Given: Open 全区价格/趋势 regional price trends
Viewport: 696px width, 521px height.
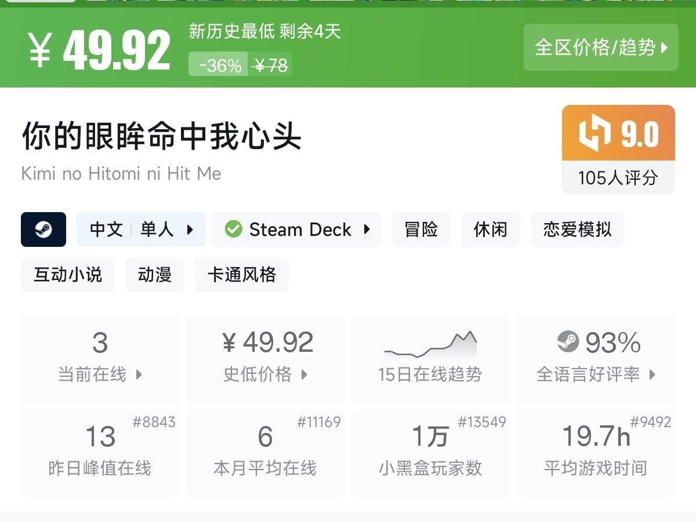Looking at the screenshot, I should (601, 48).
